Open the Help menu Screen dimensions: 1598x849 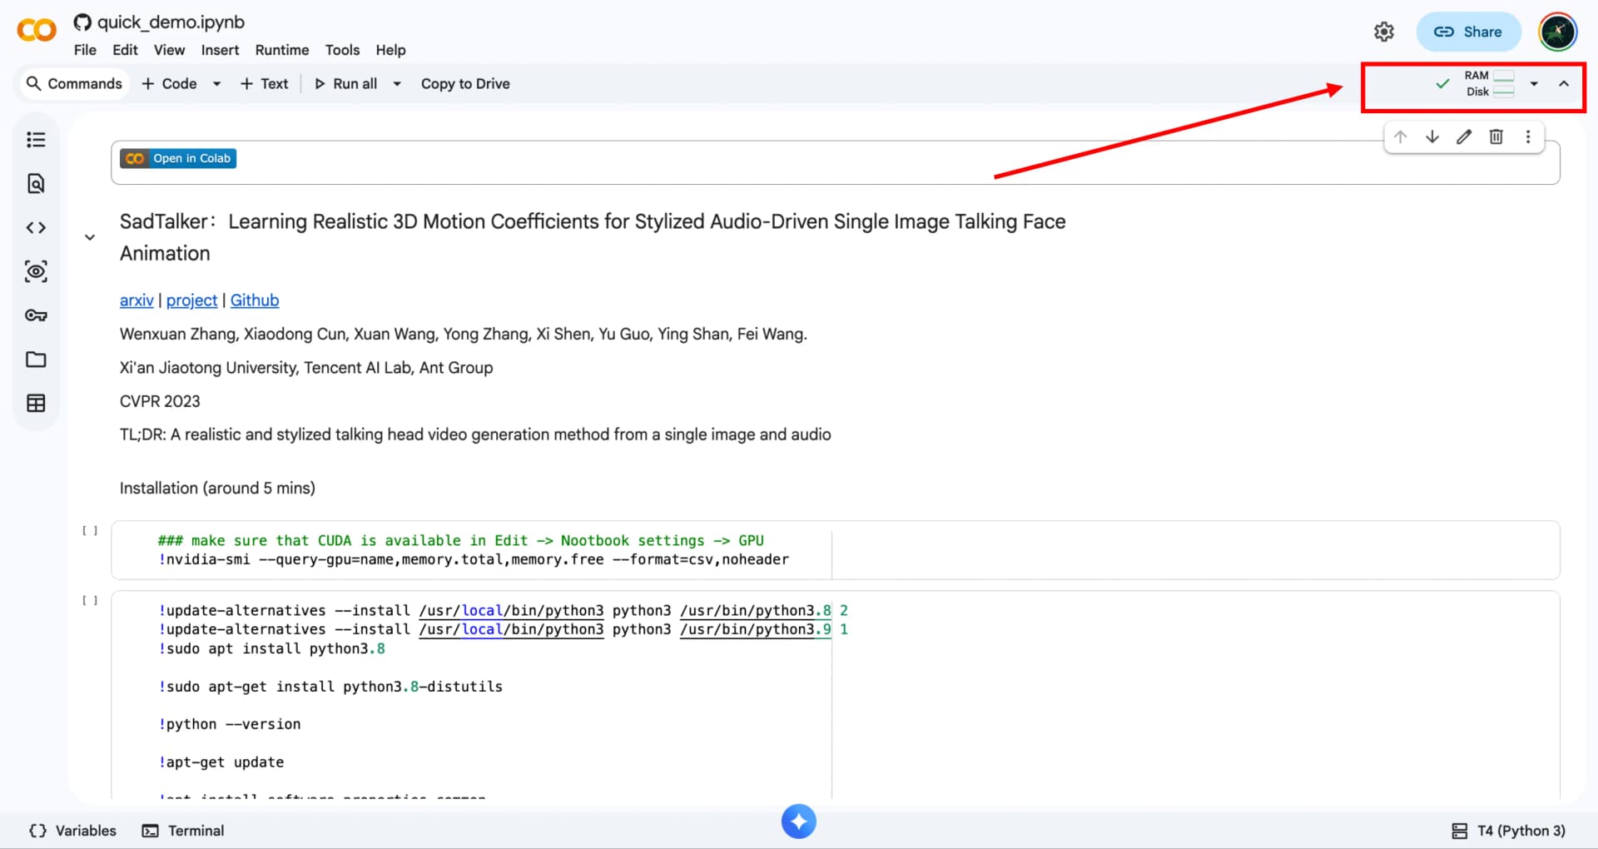[390, 50]
